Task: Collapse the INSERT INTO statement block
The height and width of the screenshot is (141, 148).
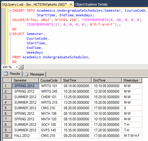Action: pyautogui.click(x=10, y=10)
